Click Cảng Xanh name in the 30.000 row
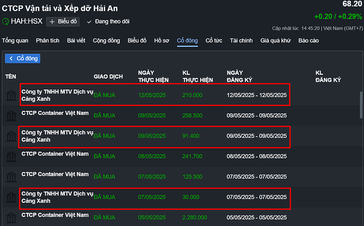The image size is (364, 226). pyautogui.click(x=58, y=197)
